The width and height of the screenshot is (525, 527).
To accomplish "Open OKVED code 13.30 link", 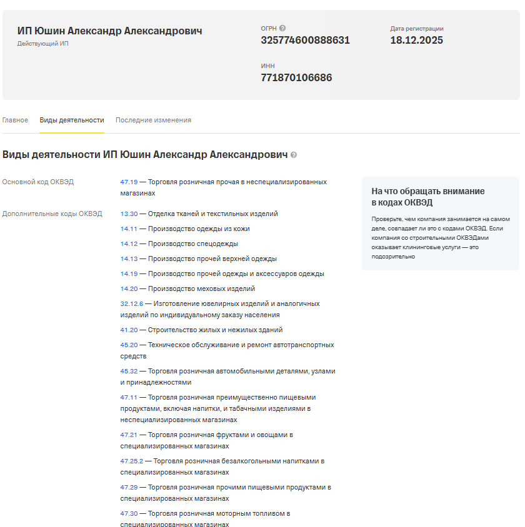I will [x=129, y=214].
